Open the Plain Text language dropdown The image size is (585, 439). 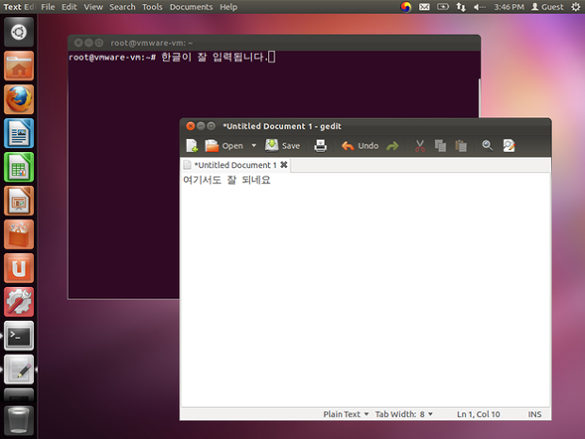[x=346, y=414]
